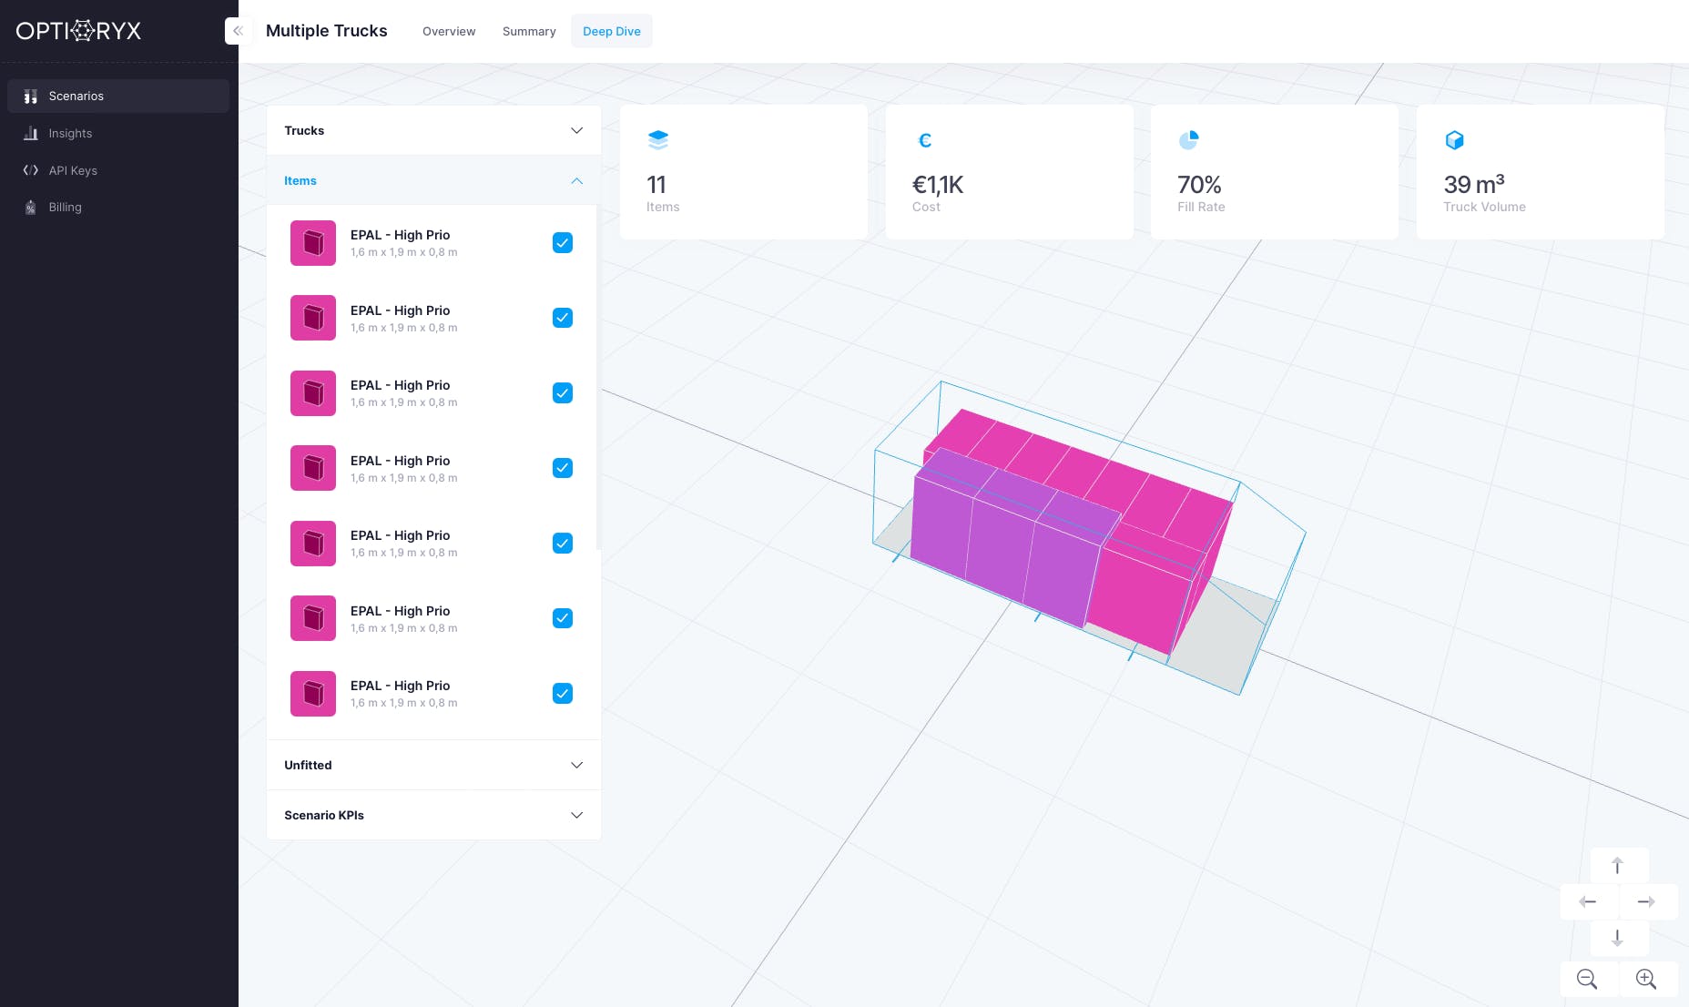The image size is (1689, 1007).
Task: Click the Truck Volume cube icon
Action: pyautogui.click(x=1455, y=140)
